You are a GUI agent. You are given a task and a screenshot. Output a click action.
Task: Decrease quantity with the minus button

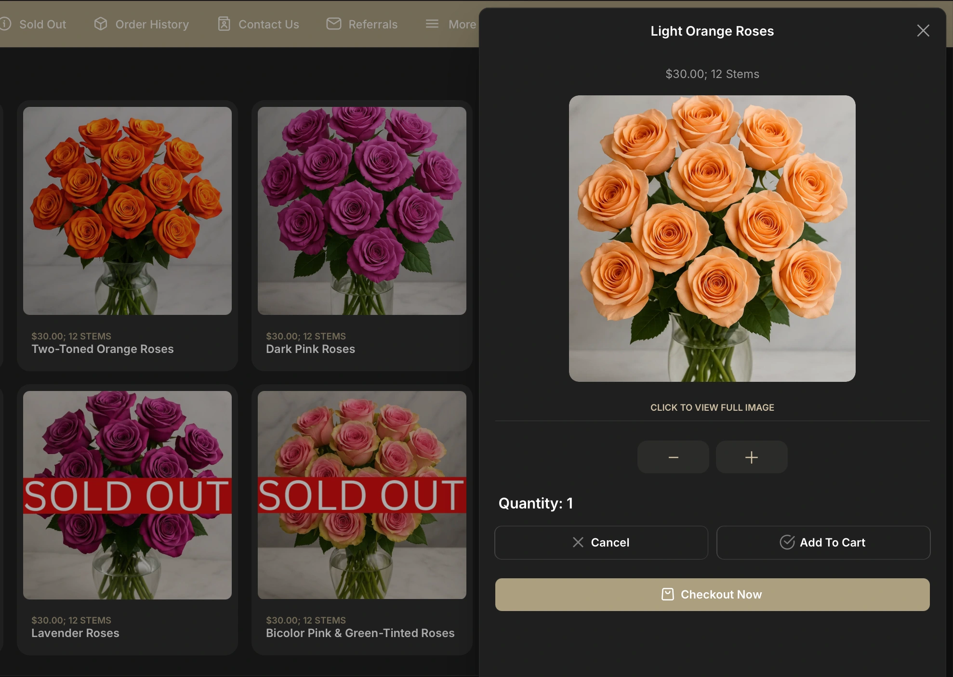click(673, 457)
